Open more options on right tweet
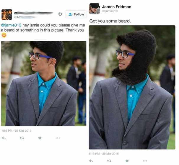 [x=145, y=161]
